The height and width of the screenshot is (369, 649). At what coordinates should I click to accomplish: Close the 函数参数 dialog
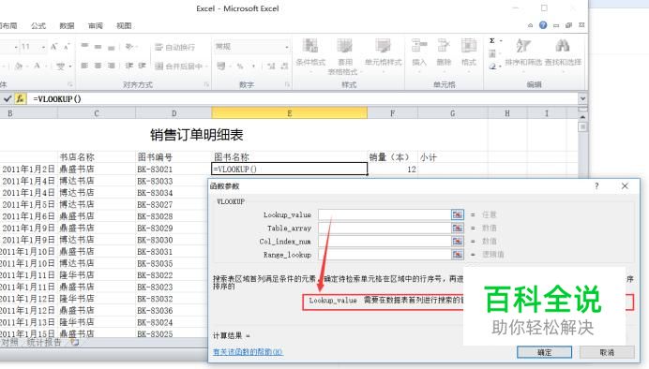tap(625, 186)
